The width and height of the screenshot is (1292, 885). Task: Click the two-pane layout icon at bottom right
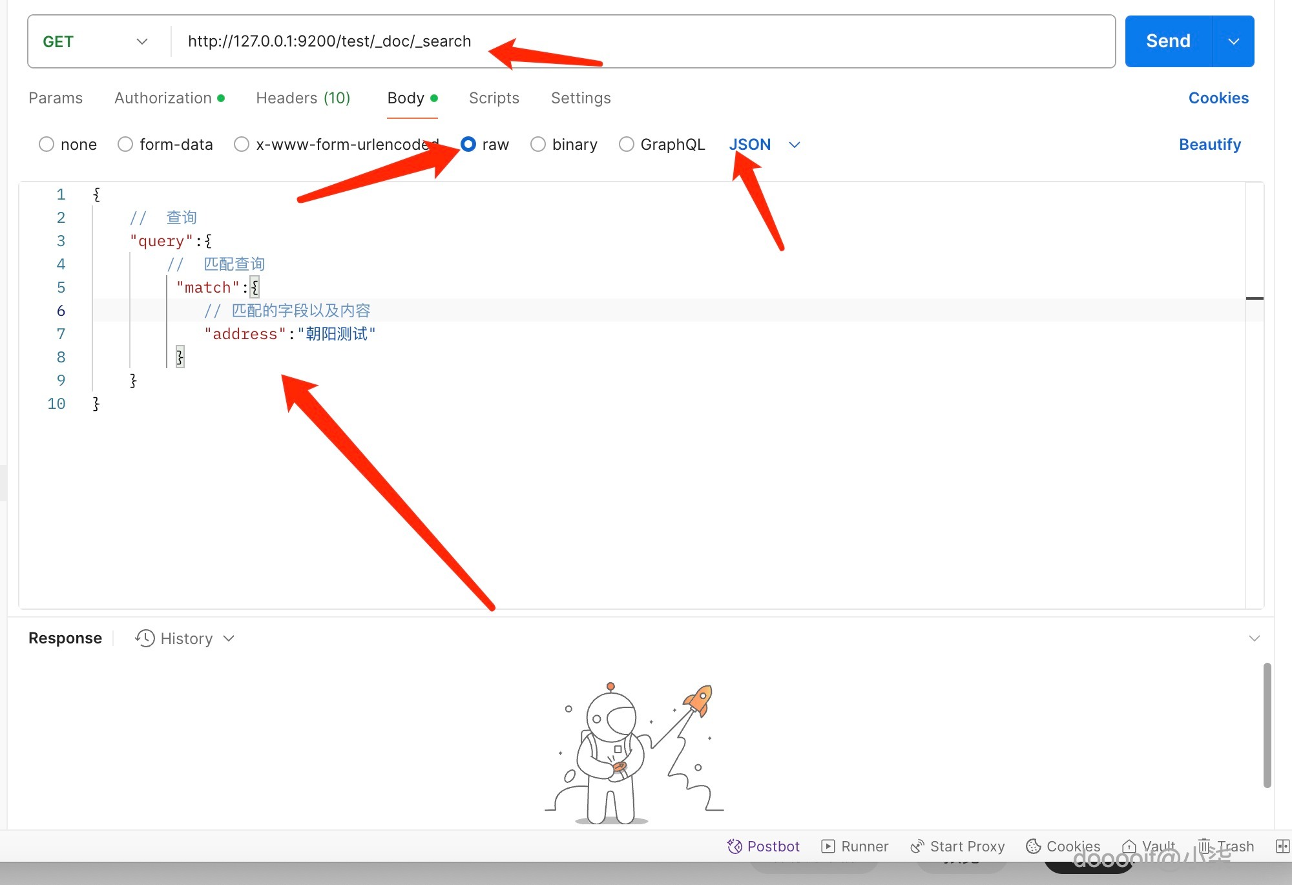[x=1282, y=846]
